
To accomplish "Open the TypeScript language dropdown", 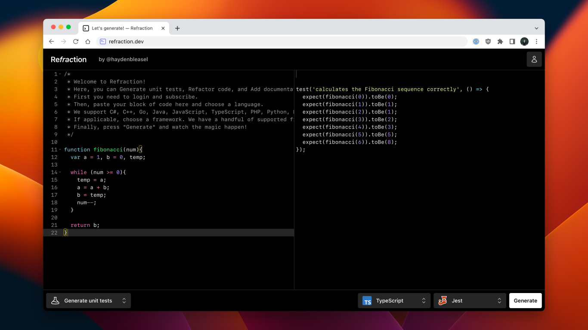I will (394, 301).
